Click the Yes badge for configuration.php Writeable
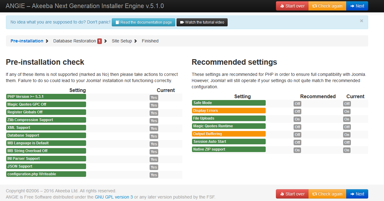 (x=154, y=175)
